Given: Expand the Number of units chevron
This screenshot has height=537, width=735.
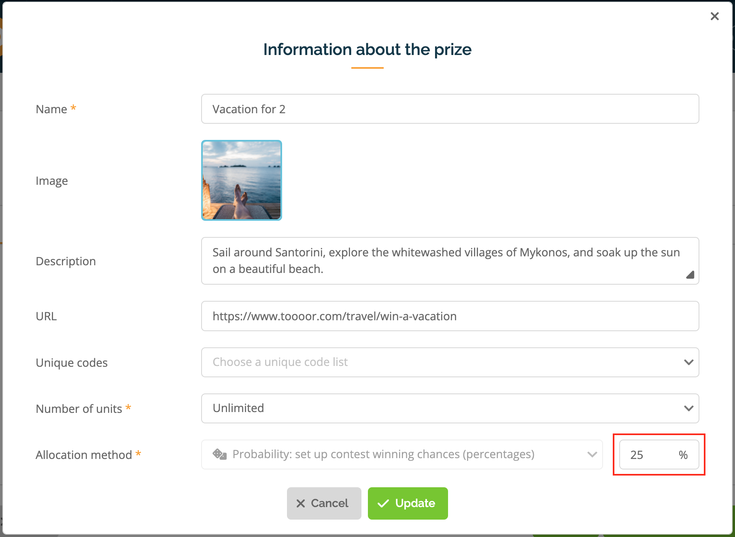Looking at the screenshot, I should pos(688,408).
